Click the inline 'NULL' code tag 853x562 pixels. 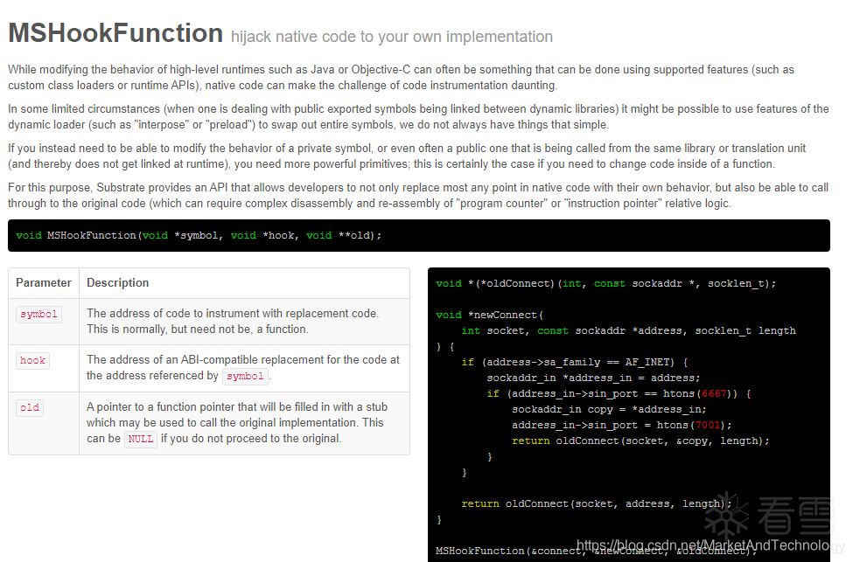(140, 439)
